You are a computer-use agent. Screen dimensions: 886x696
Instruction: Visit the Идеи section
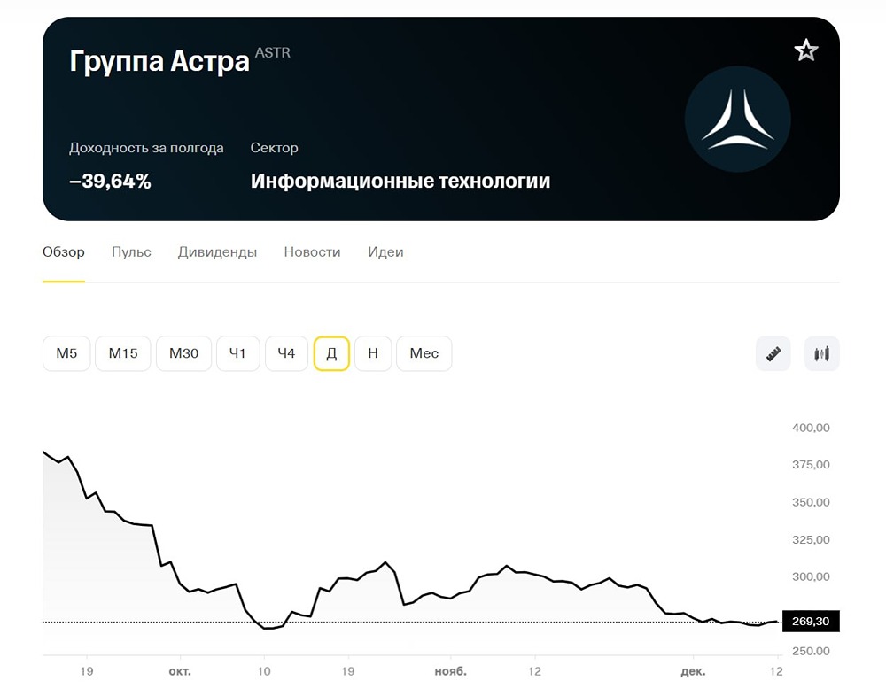385,252
